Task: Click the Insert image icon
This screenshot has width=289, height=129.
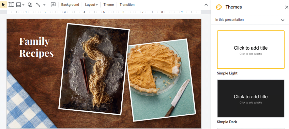Action: point(18,5)
